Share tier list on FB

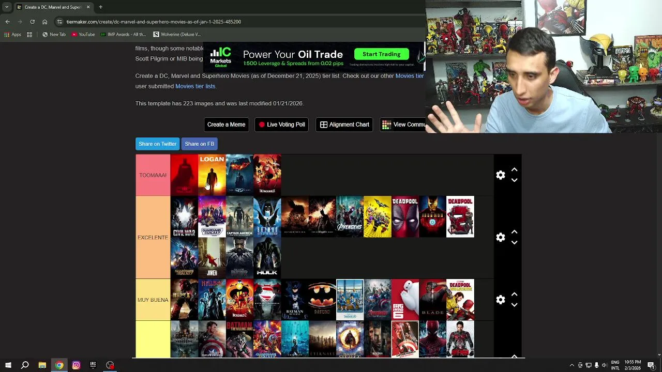pyautogui.click(x=199, y=144)
